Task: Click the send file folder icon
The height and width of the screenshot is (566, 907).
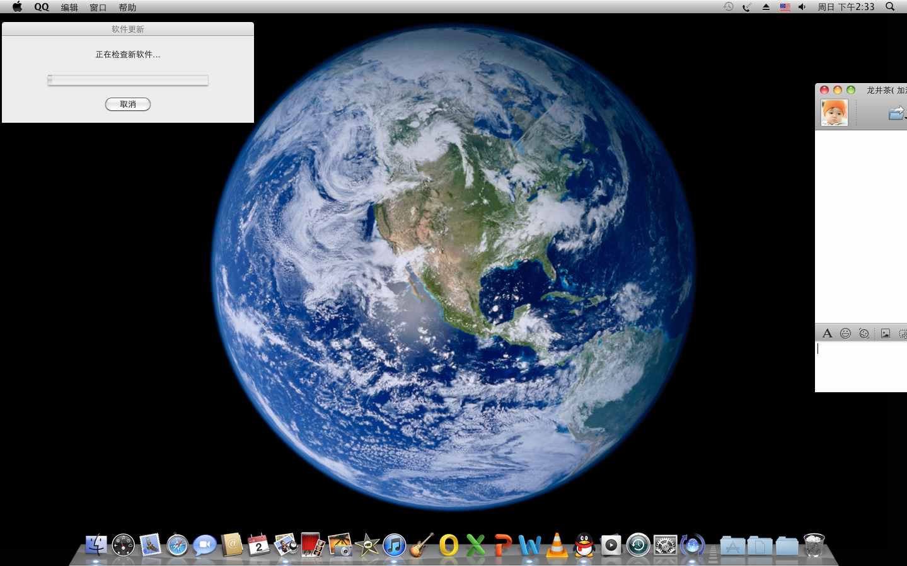Action: click(x=896, y=113)
